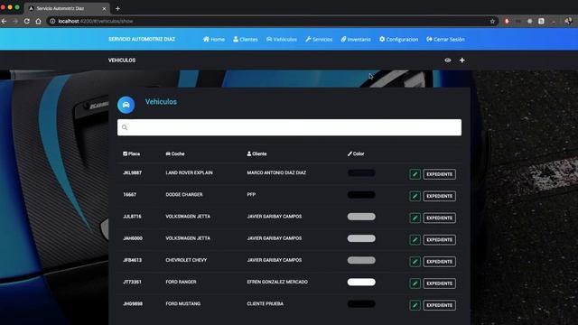The height and width of the screenshot is (325, 578).
Task: Select the Servicio Automotriz Diaz tab
Action: tap(66, 8)
